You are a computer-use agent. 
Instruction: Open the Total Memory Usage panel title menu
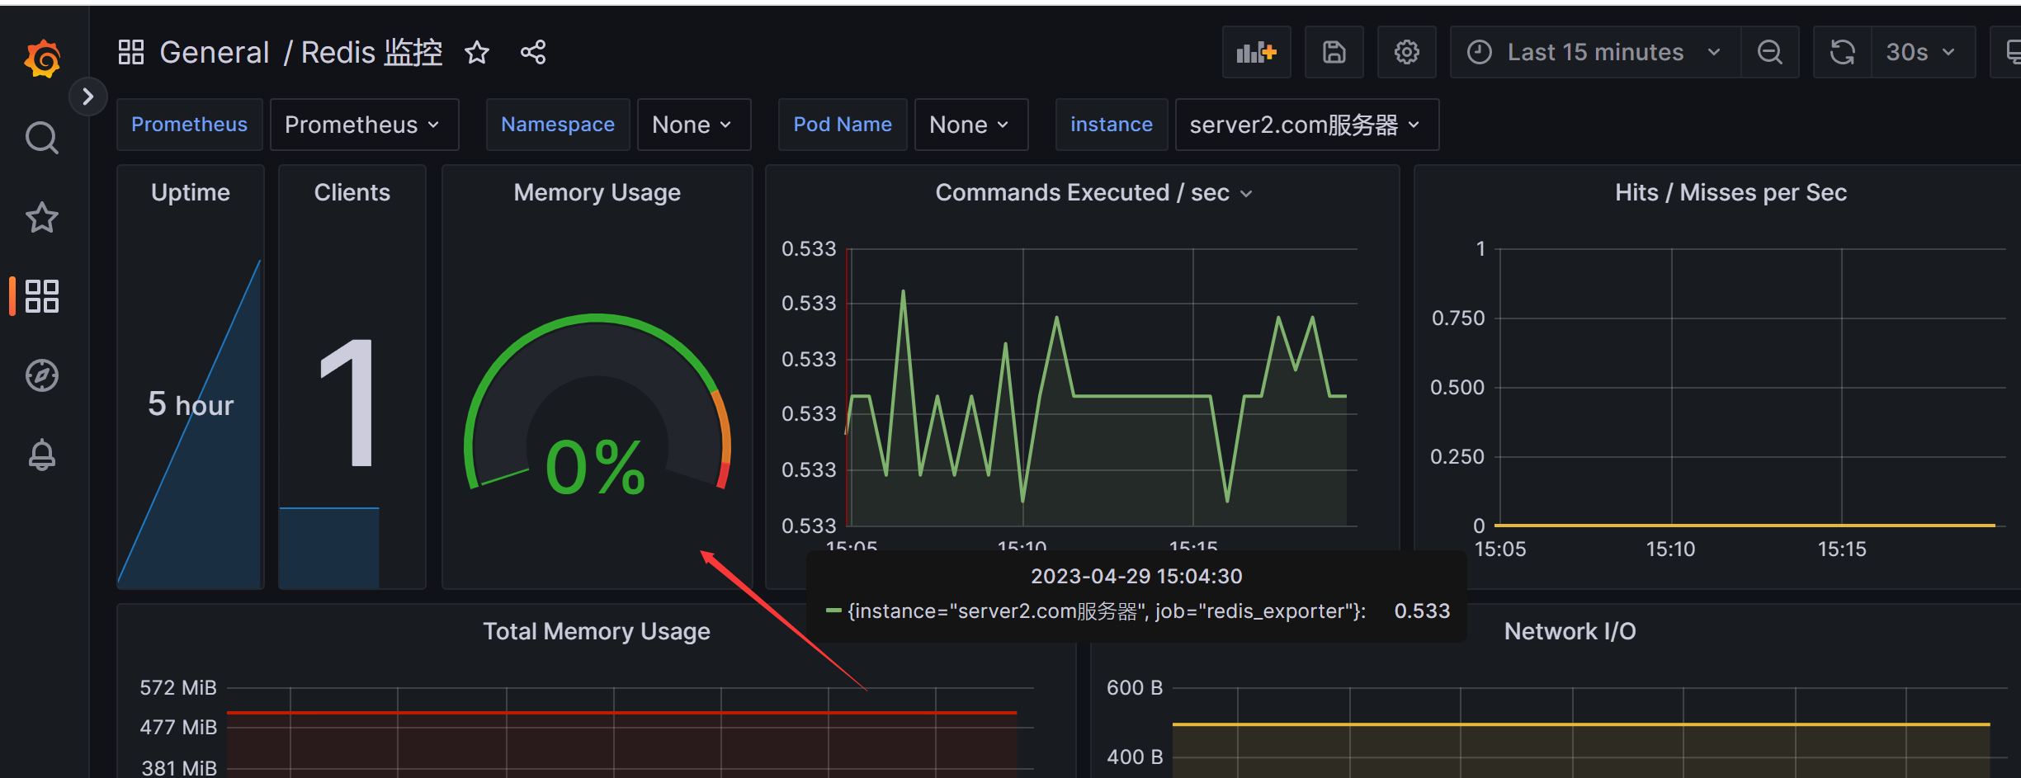pyautogui.click(x=597, y=631)
